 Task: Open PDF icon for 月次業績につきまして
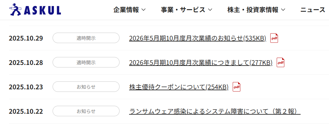pyautogui.click(x=281, y=62)
